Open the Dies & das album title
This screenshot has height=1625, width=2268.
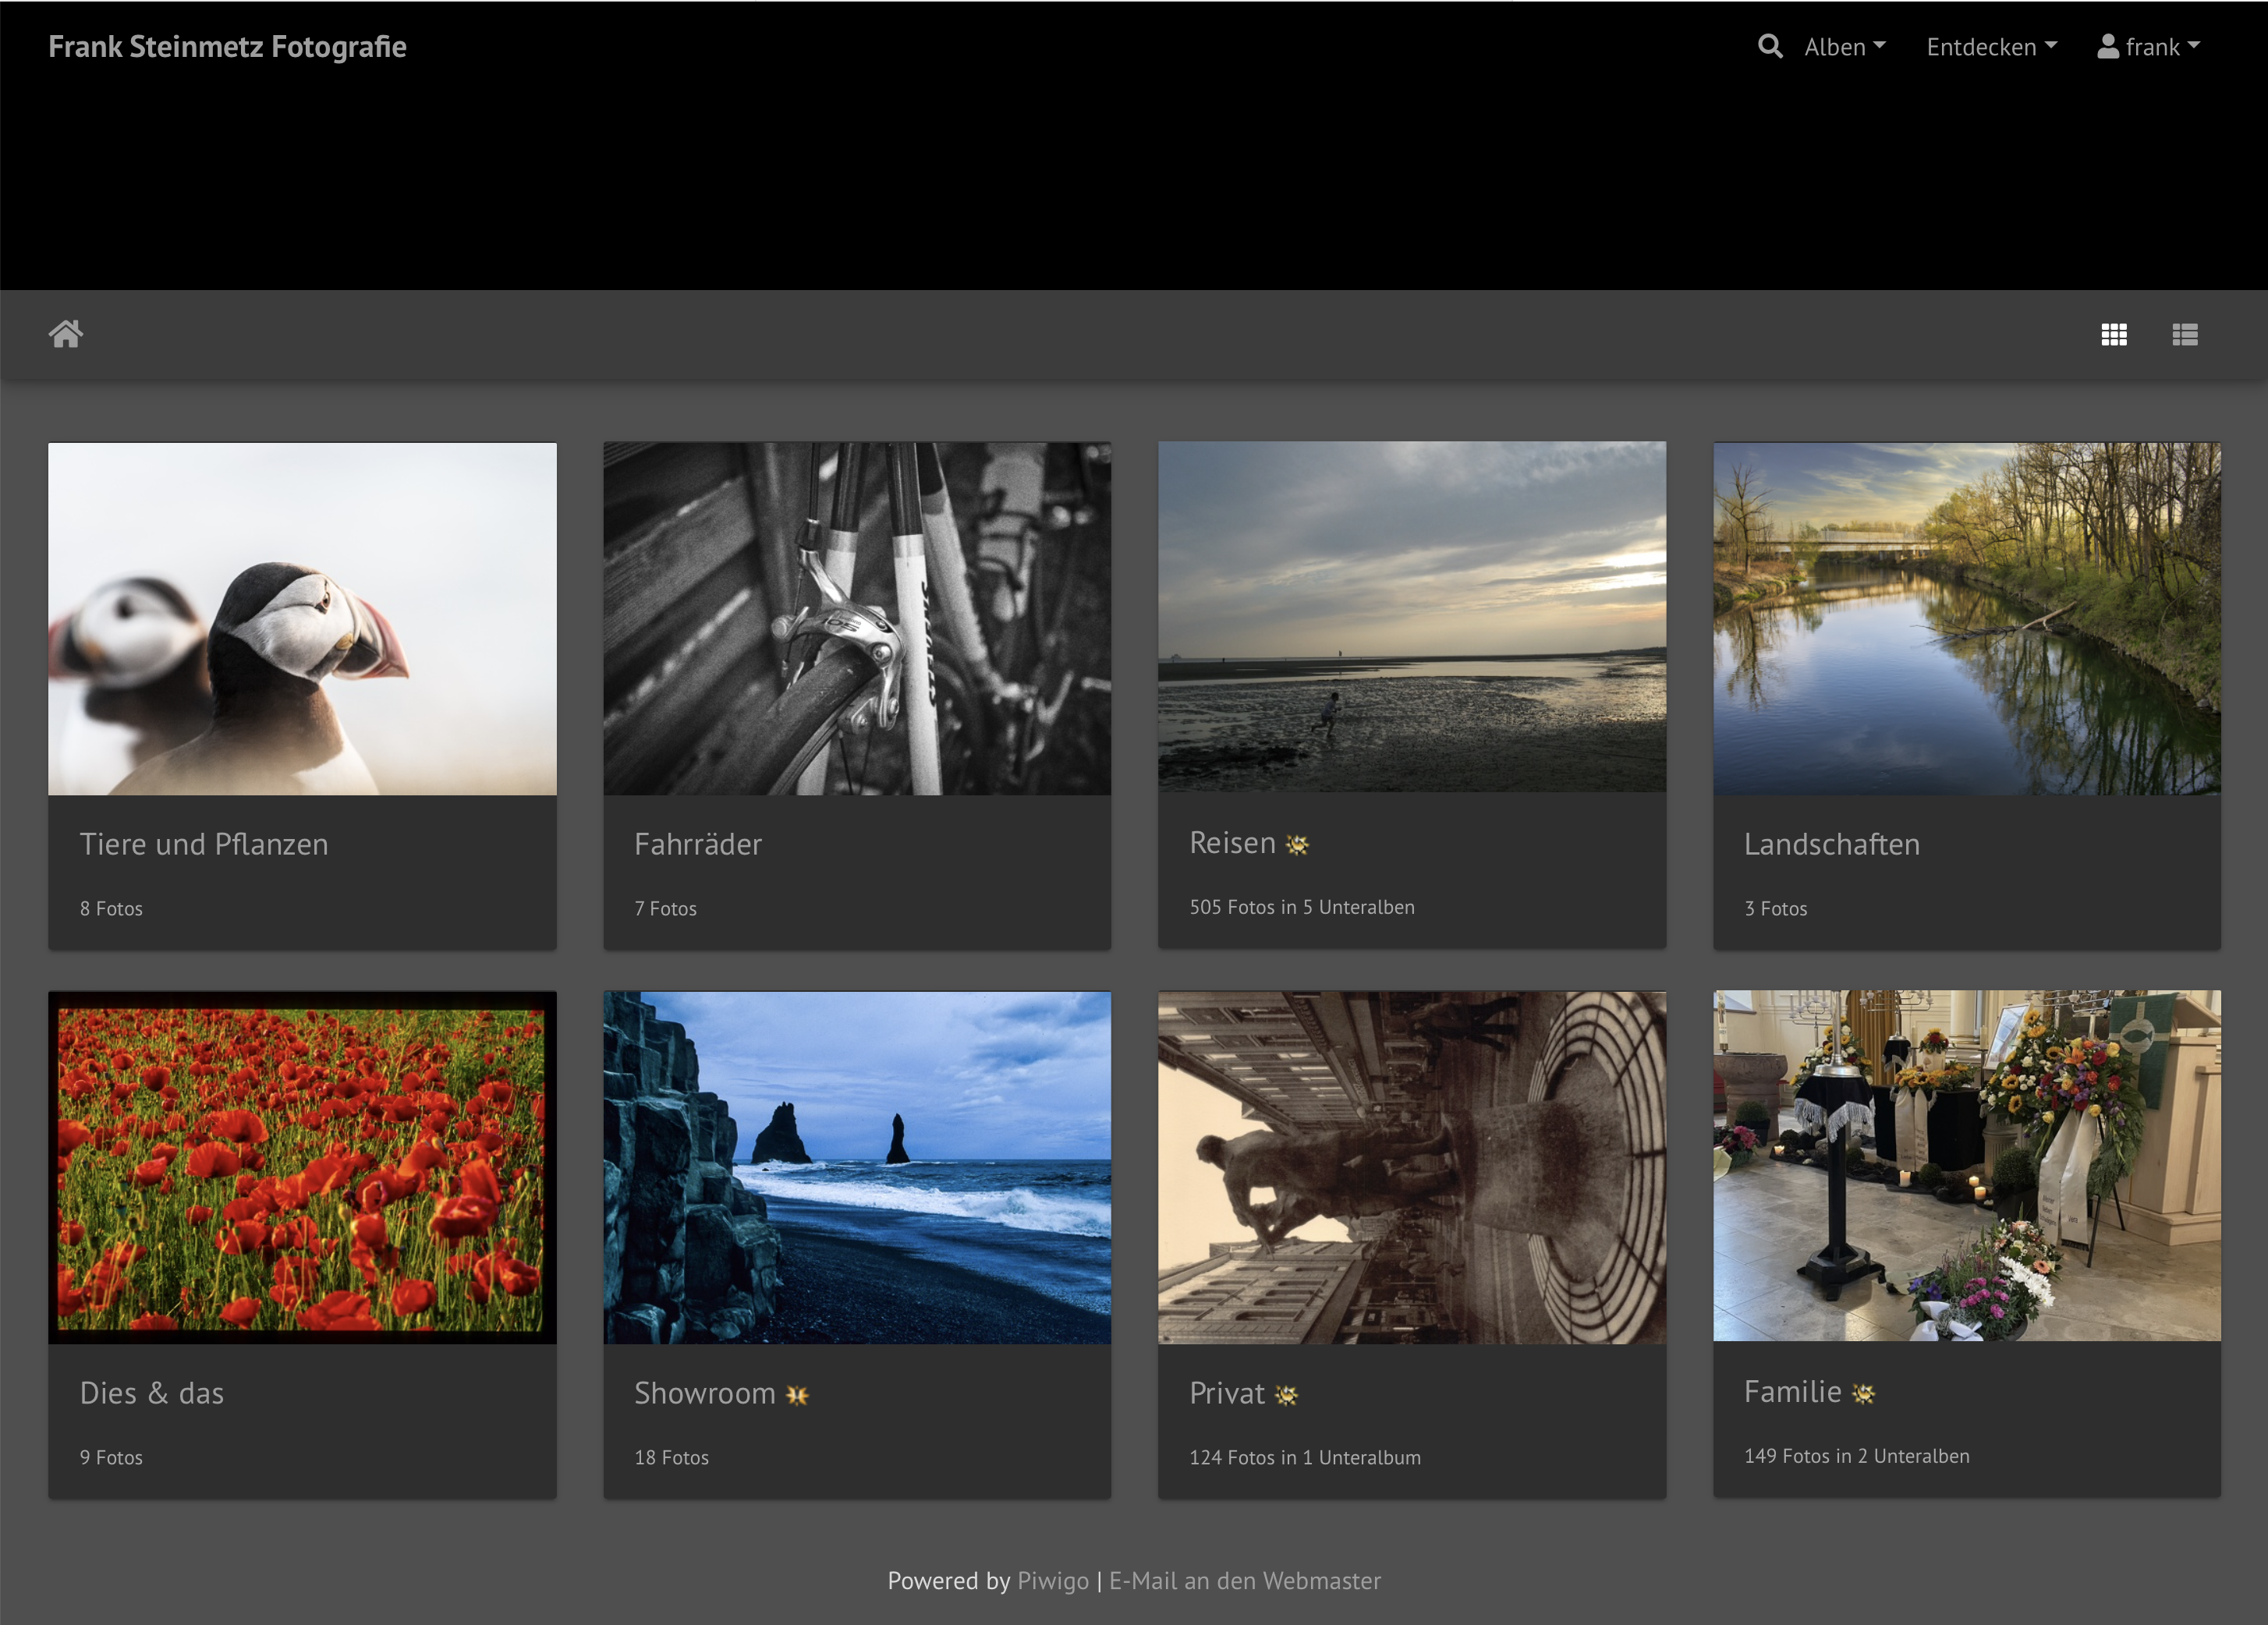tap(152, 1394)
